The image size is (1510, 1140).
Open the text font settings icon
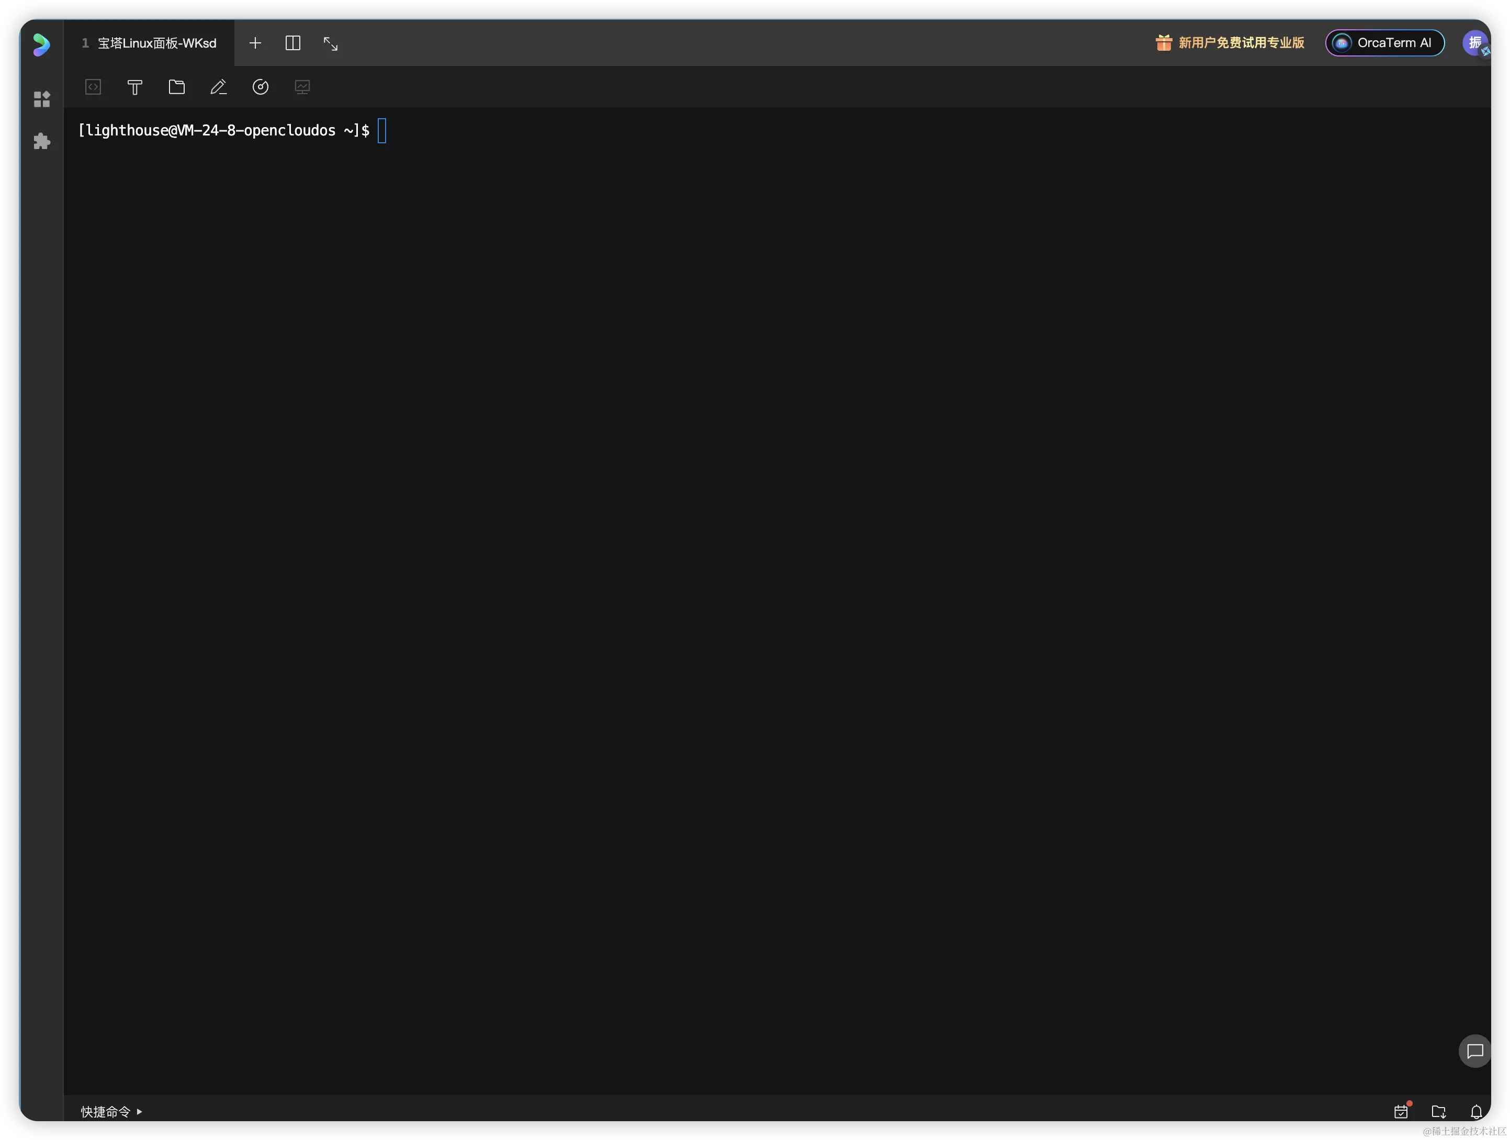coord(135,87)
